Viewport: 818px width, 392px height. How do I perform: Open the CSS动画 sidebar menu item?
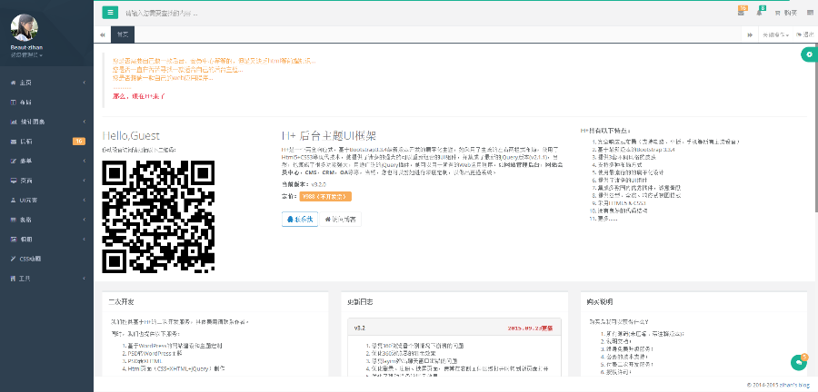pyautogui.click(x=47, y=259)
